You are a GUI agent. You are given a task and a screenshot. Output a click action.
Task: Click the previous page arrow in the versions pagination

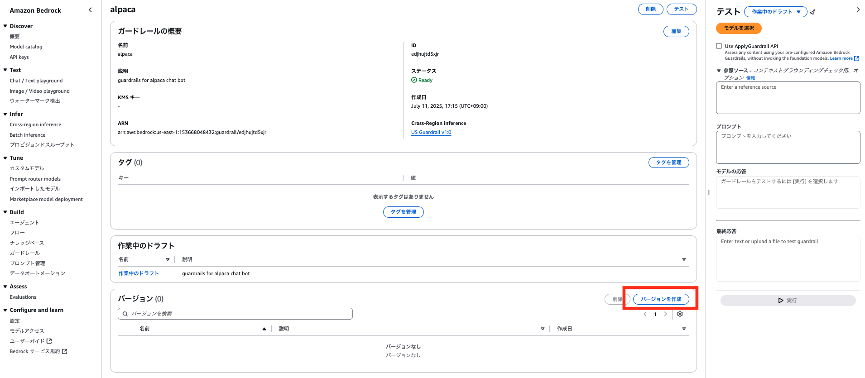(x=645, y=314)
